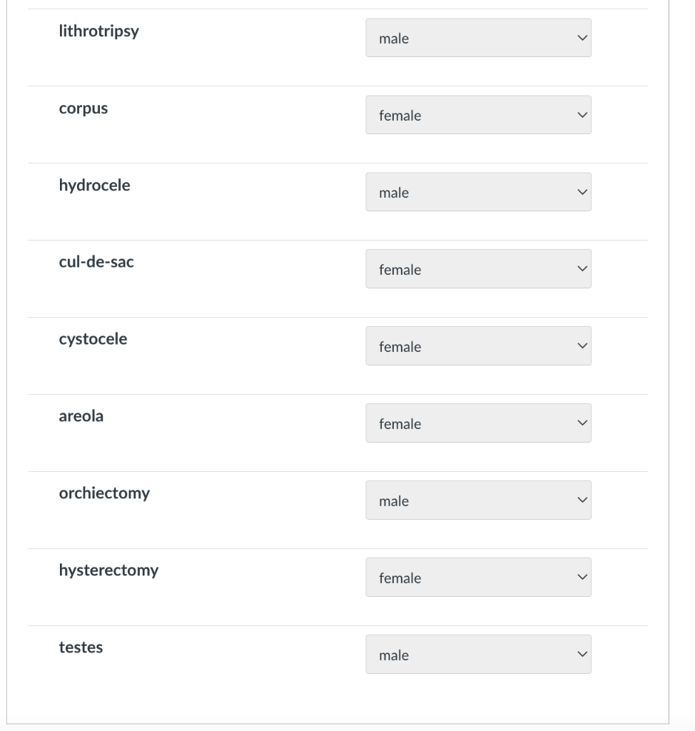Select the hydrocele term text
The image size is (695, 731).
click(x=94, y=186)
